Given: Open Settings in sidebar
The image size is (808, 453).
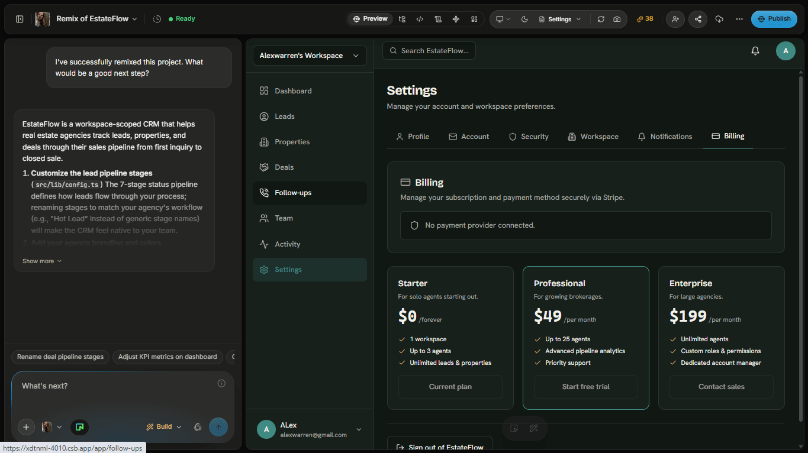Looking at the screenshot, I should [310, 270].
